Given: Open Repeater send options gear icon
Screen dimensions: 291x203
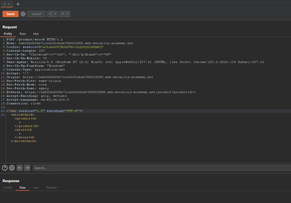Looking at the screenshot, I should 23,14.
